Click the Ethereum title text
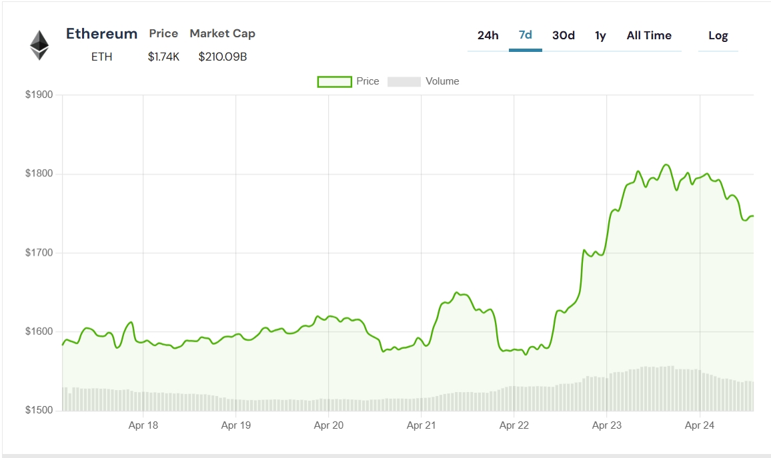771x458 pixels. coord(102,33)
